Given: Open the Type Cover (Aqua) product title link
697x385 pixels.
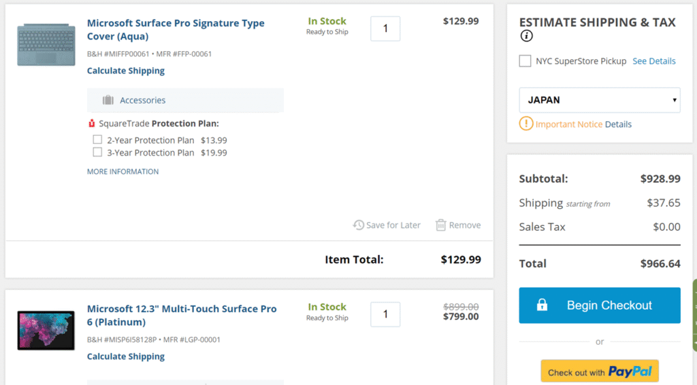Looking at the screenshot, I should point(176,29).
